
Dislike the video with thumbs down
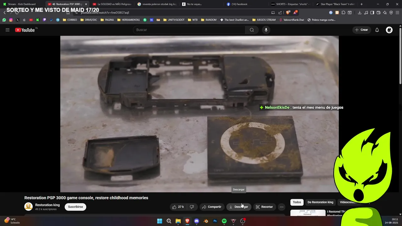point(192,207)
